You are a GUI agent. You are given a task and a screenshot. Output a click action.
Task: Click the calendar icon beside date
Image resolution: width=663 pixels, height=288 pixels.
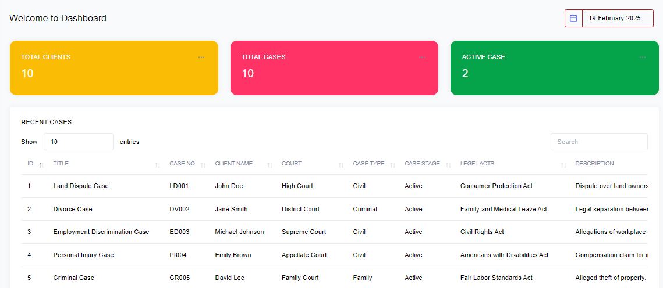tap(573, 18)
